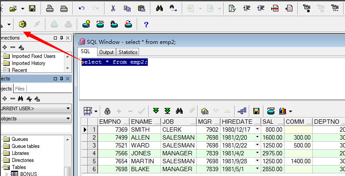Open Find with the top toolbar binoculars

[x=159, y=8]
